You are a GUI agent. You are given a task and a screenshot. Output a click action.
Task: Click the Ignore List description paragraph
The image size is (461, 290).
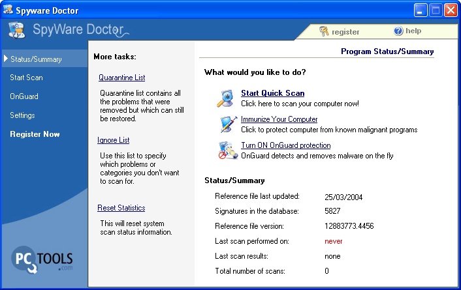139,169
